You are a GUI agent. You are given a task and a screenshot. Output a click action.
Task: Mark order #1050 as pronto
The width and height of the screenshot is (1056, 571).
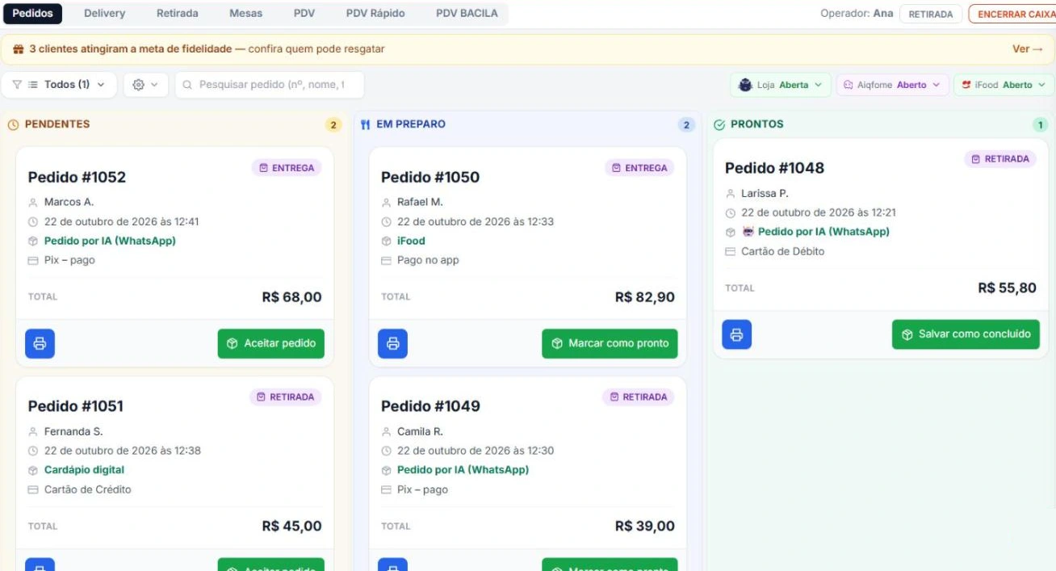click(x=610, y=343)
